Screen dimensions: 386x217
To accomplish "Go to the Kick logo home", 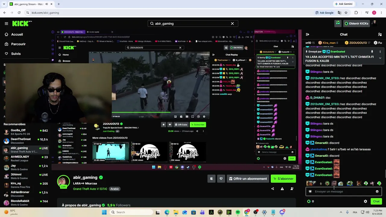I will (22, 24).
